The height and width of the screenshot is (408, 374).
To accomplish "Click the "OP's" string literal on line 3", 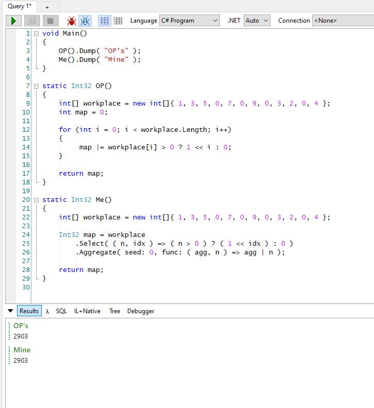I will [x=116, y=50].
